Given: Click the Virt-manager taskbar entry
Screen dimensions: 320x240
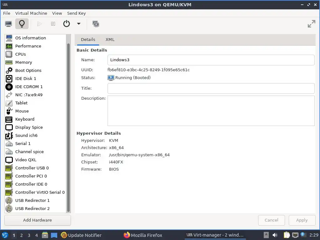Looking at the screenshot, I should (215, 235).
